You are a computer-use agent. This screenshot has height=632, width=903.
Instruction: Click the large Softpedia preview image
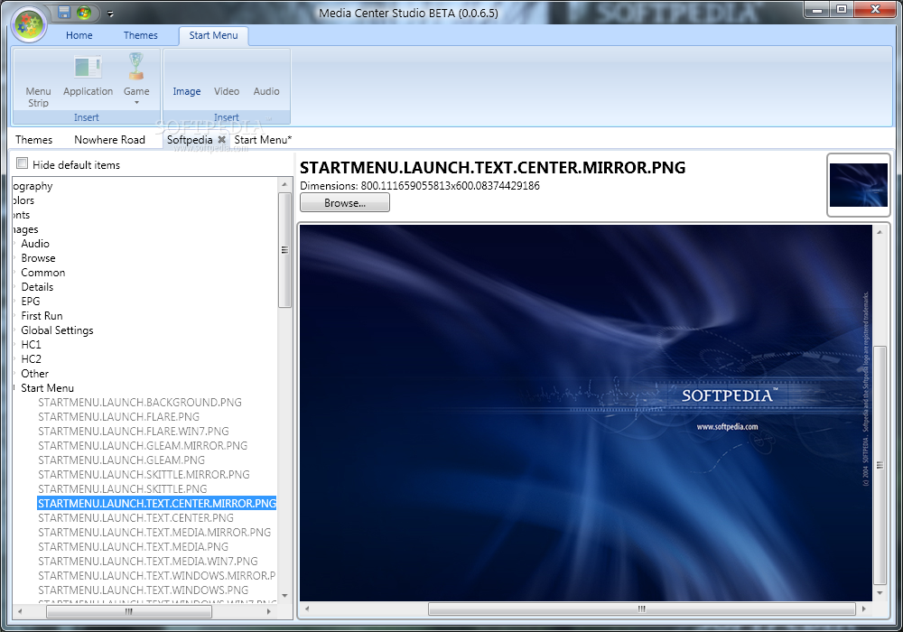tap(586, 413)
